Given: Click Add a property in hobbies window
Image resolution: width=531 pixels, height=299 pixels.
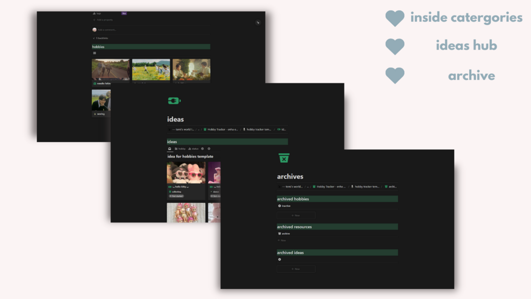Looking at the screenshot, I should tap(103, 20).
